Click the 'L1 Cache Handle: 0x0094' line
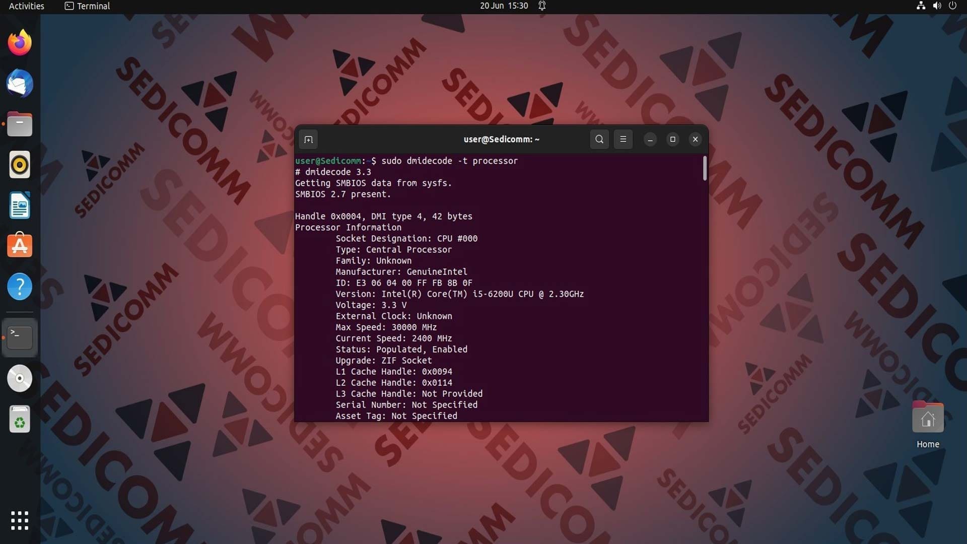967x544 pixels. [x=394, y=372]
